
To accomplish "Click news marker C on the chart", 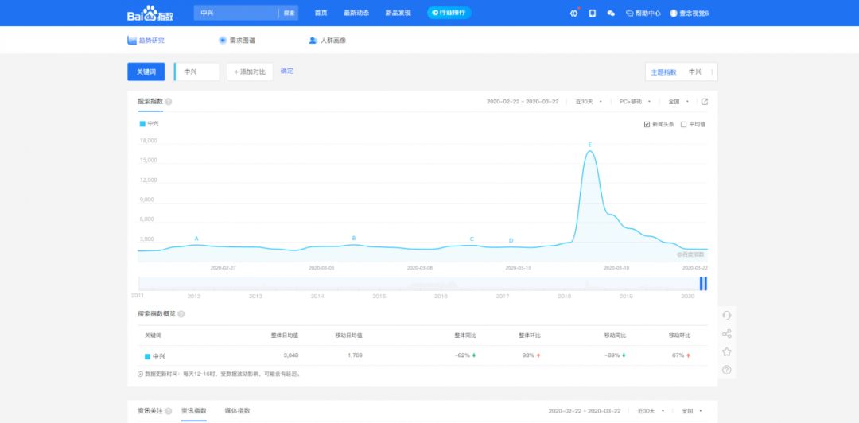I will click(472, 239).
